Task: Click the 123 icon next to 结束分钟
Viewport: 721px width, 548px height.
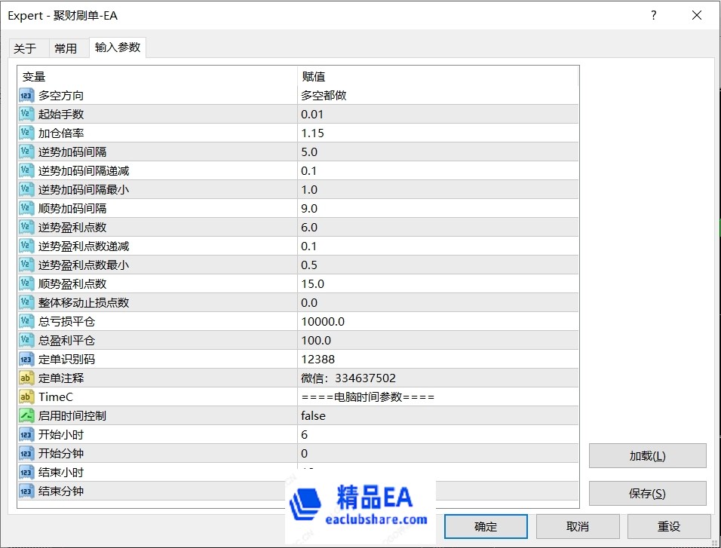Action: click(x=26, y=491)
